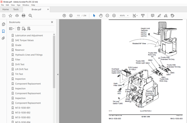This screenshot has height=123, width=187.
Task: Click the ILLUSTRATION 2 caption text
Action: tap(146, 111)
